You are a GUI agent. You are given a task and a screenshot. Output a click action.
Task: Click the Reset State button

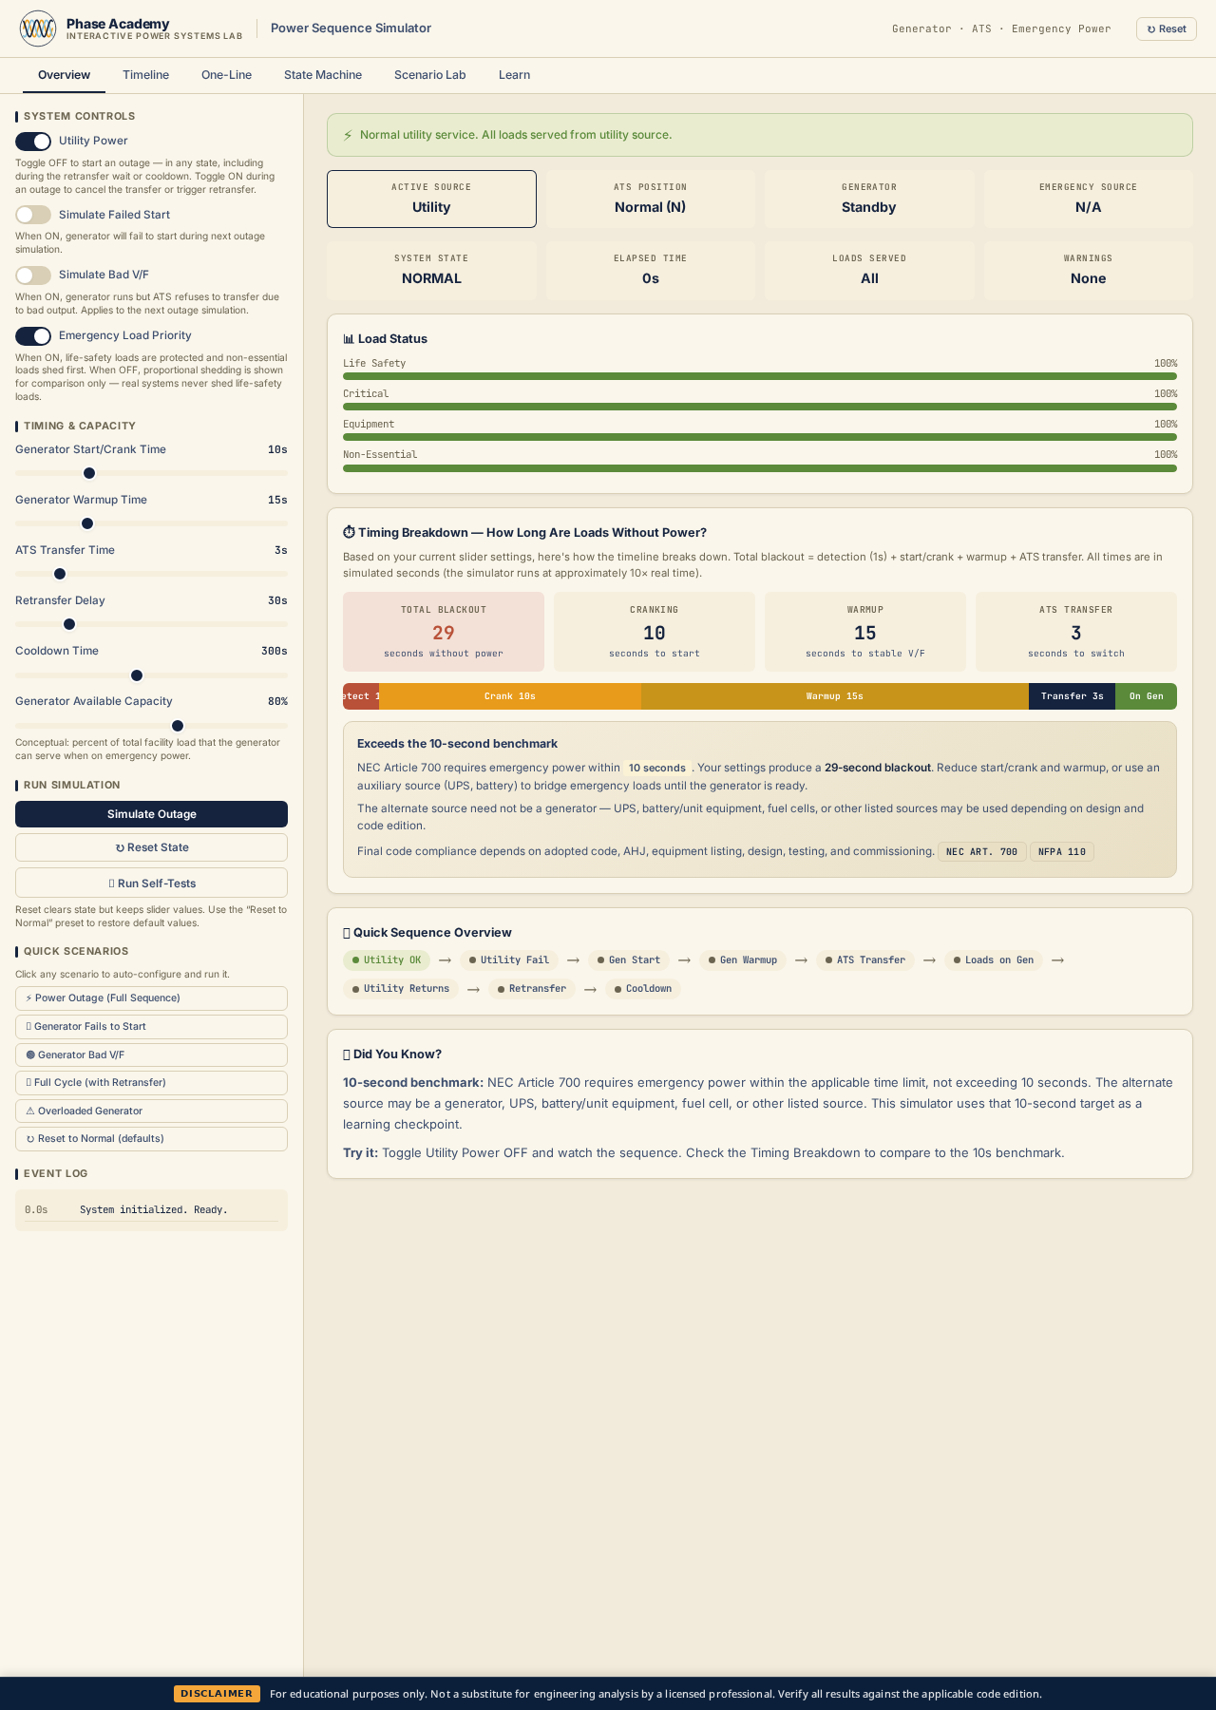pyautogui.click(x=151, y=847)
